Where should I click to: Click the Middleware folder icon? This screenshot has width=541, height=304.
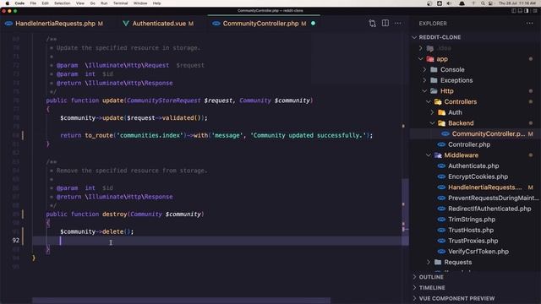click(x=438, y=155)
